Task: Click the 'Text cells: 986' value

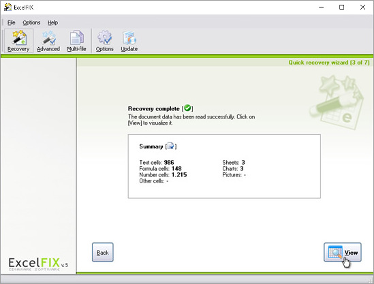Action: coord(157,163)
